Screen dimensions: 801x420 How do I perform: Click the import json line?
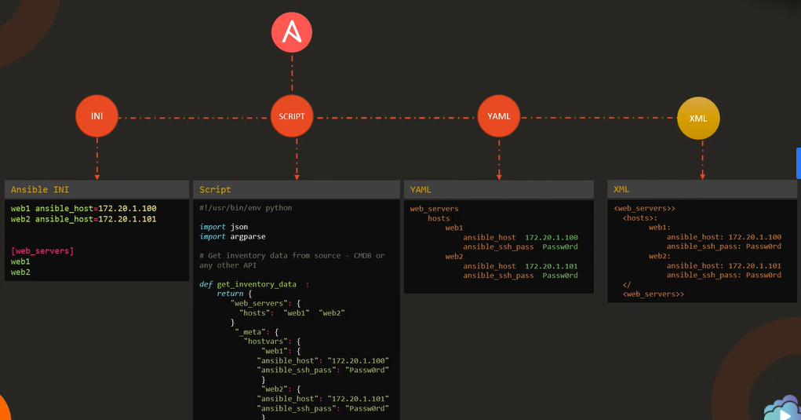point(224,227)
